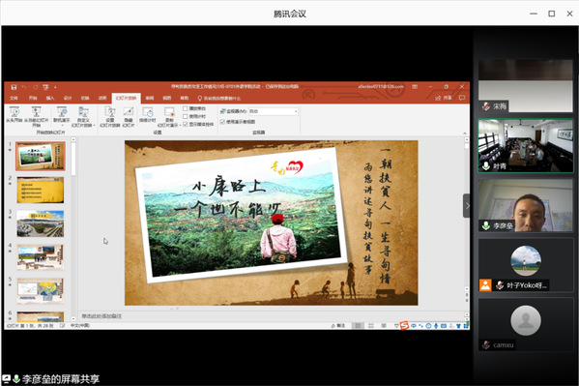Click the Save icon in PowerPoint toolbar
The width and height of the screenshot is (579, 386).
[14, 87]
